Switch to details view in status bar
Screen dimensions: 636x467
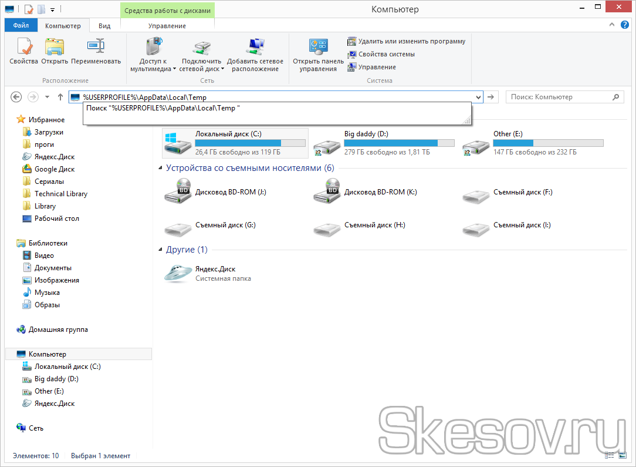609,455
